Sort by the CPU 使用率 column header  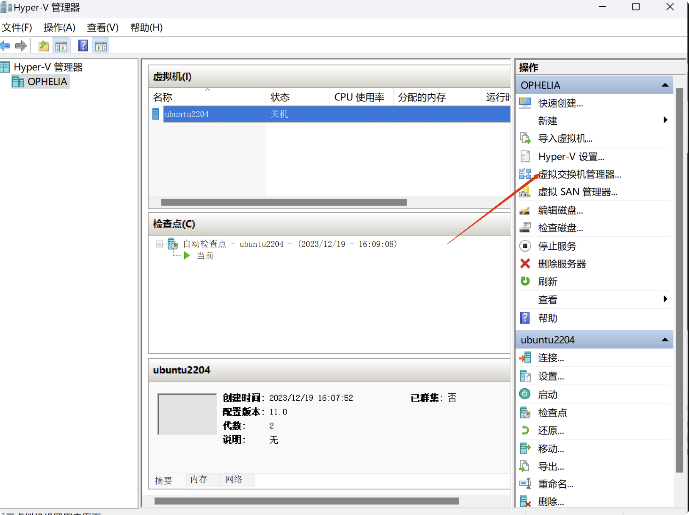pyautogui.click(x=361, y=97)
